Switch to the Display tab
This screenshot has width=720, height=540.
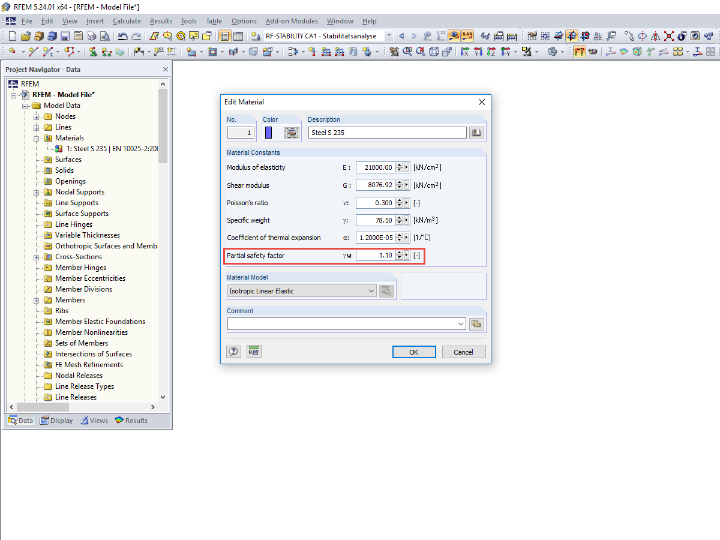[x=56, y=420]
